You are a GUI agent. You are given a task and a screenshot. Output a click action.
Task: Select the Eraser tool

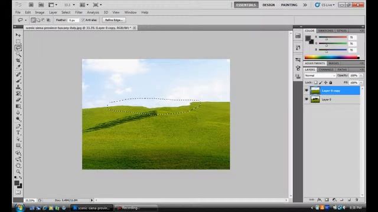[18, 100]
